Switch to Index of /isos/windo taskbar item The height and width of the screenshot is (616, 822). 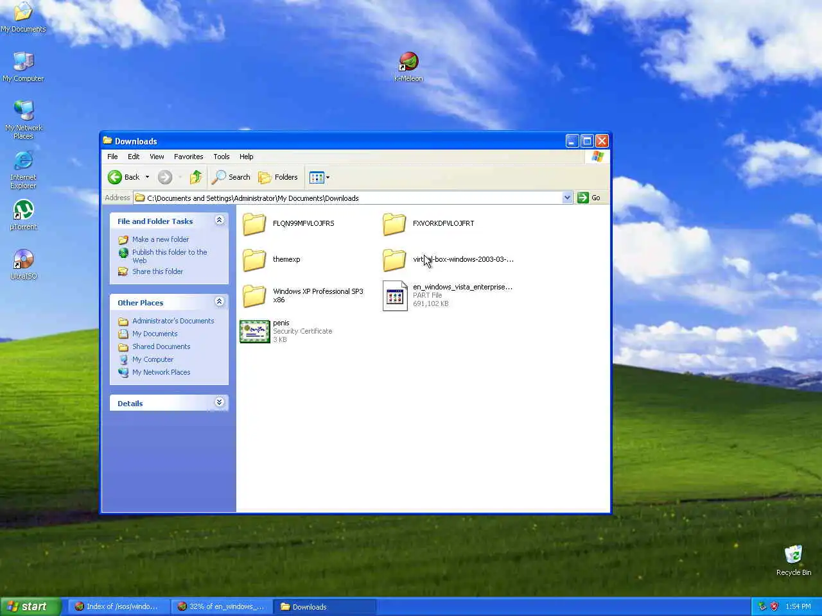click(x=119, y=606)
